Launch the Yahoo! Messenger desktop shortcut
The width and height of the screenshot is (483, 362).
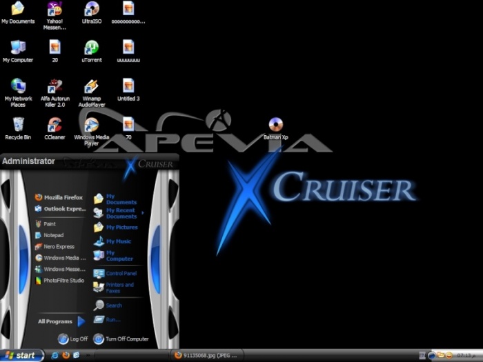pos(55,15)
